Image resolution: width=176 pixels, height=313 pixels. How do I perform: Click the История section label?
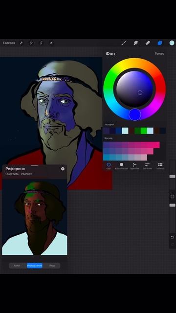tap(109, 125)
